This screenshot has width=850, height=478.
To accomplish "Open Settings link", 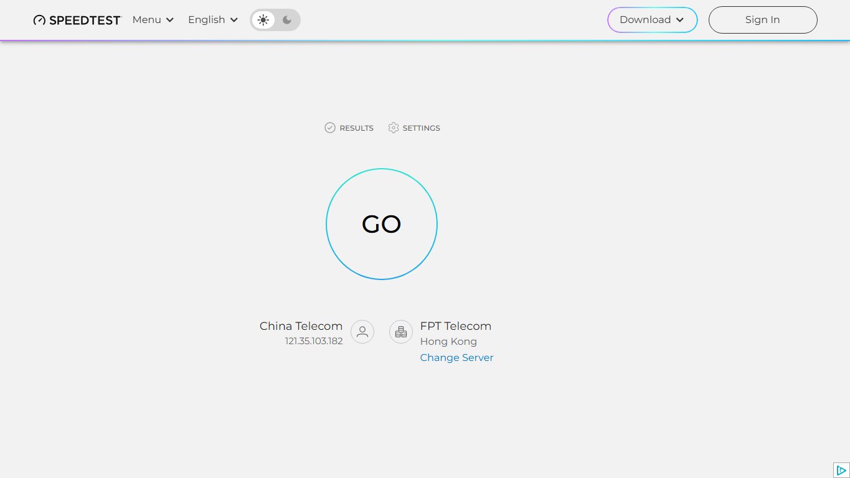I will 414,128.
